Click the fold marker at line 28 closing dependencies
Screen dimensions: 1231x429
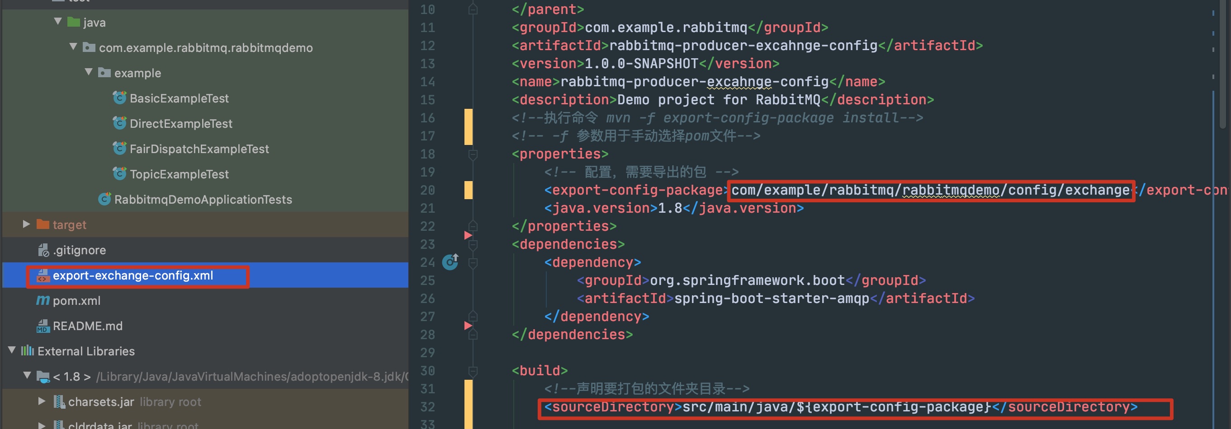pyautogui.click(x=473, y=334)
